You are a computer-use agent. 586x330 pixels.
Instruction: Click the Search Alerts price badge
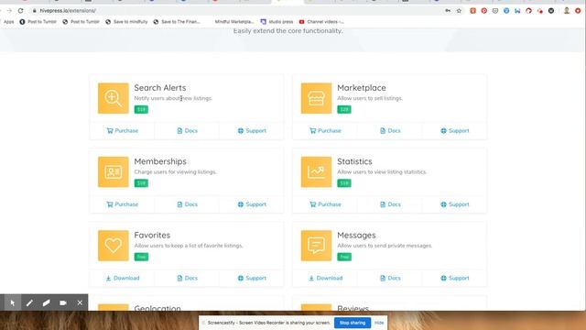(x=141, y=109)
